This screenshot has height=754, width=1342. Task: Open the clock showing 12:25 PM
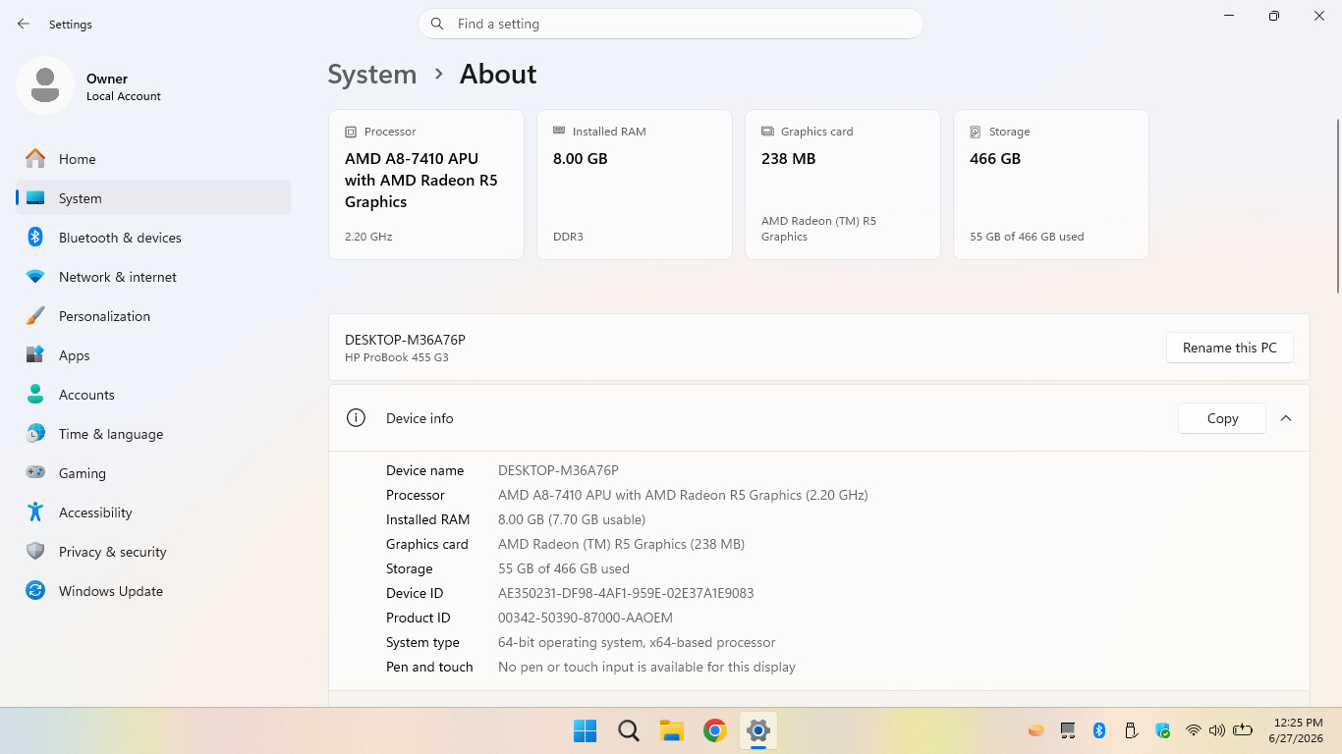[1296, 730]
